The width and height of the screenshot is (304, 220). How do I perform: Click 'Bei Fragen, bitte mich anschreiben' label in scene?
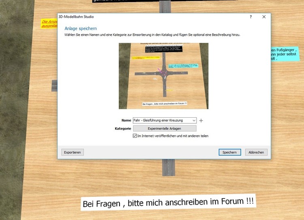tap(168, 202)
